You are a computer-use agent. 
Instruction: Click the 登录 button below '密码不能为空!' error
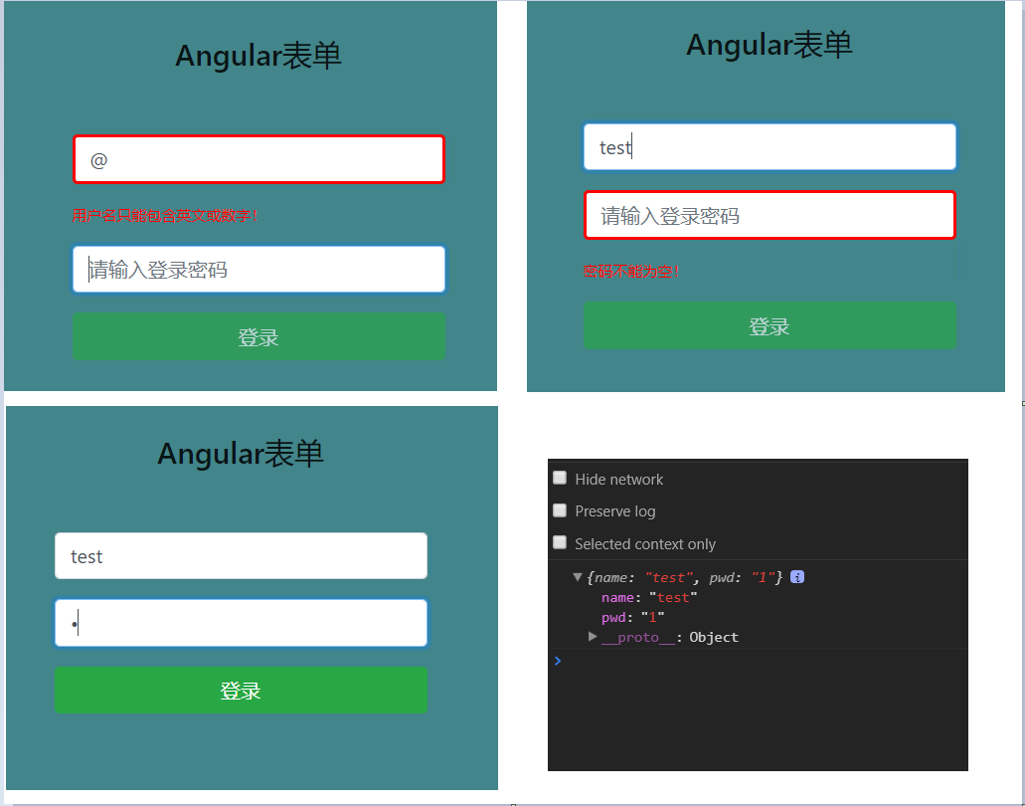(x=769, y=325)
